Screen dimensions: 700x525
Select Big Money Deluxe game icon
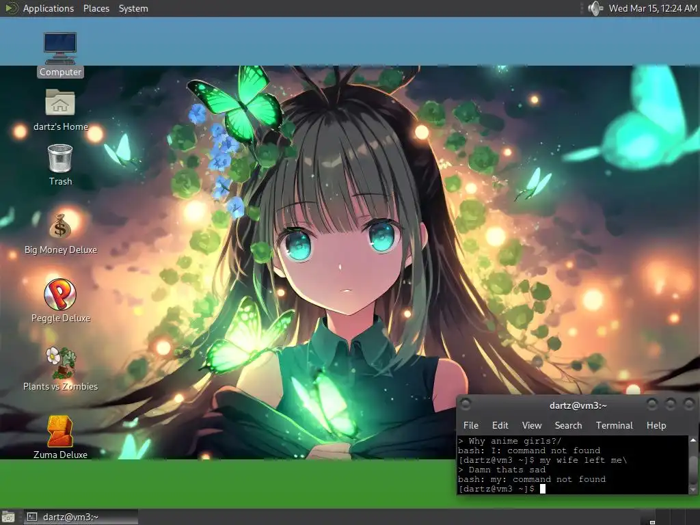point(60,226)
